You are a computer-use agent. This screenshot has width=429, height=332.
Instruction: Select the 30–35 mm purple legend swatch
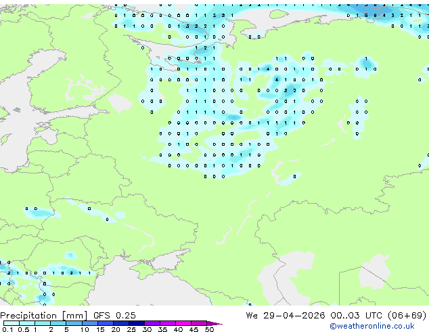coord(152,323)
